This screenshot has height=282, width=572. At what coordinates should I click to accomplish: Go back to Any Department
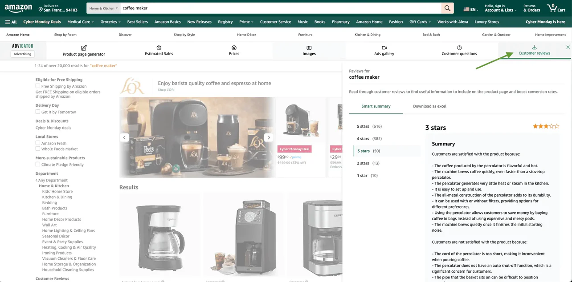[x=52, y=181]
